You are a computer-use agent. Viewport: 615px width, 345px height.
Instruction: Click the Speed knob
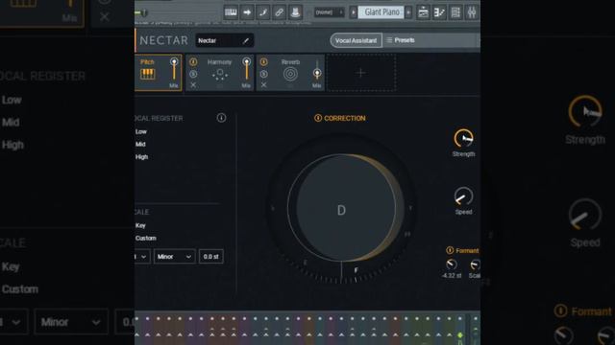[463, 196]
